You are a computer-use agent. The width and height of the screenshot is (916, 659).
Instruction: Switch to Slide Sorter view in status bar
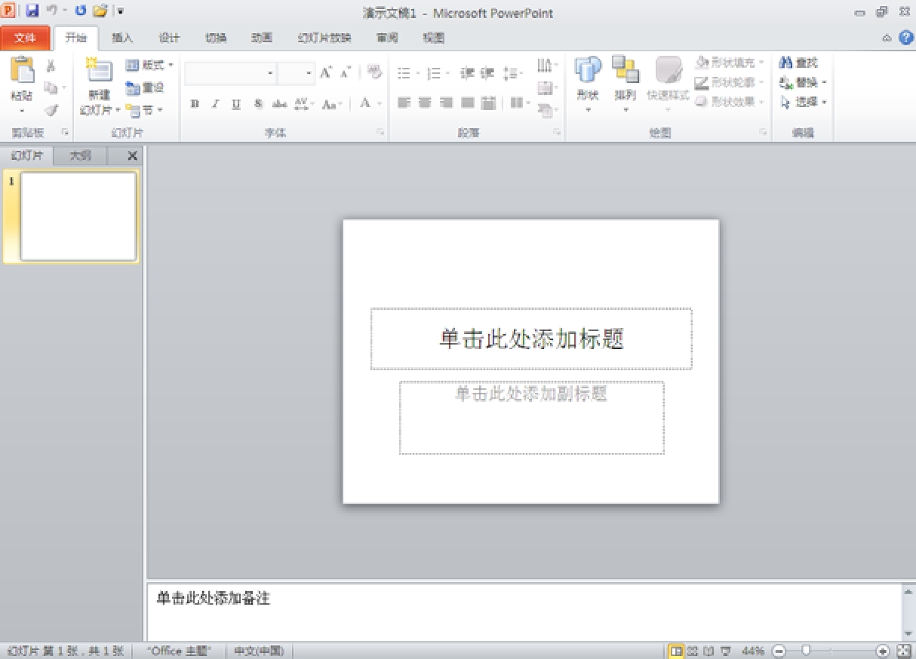[693, 651]
